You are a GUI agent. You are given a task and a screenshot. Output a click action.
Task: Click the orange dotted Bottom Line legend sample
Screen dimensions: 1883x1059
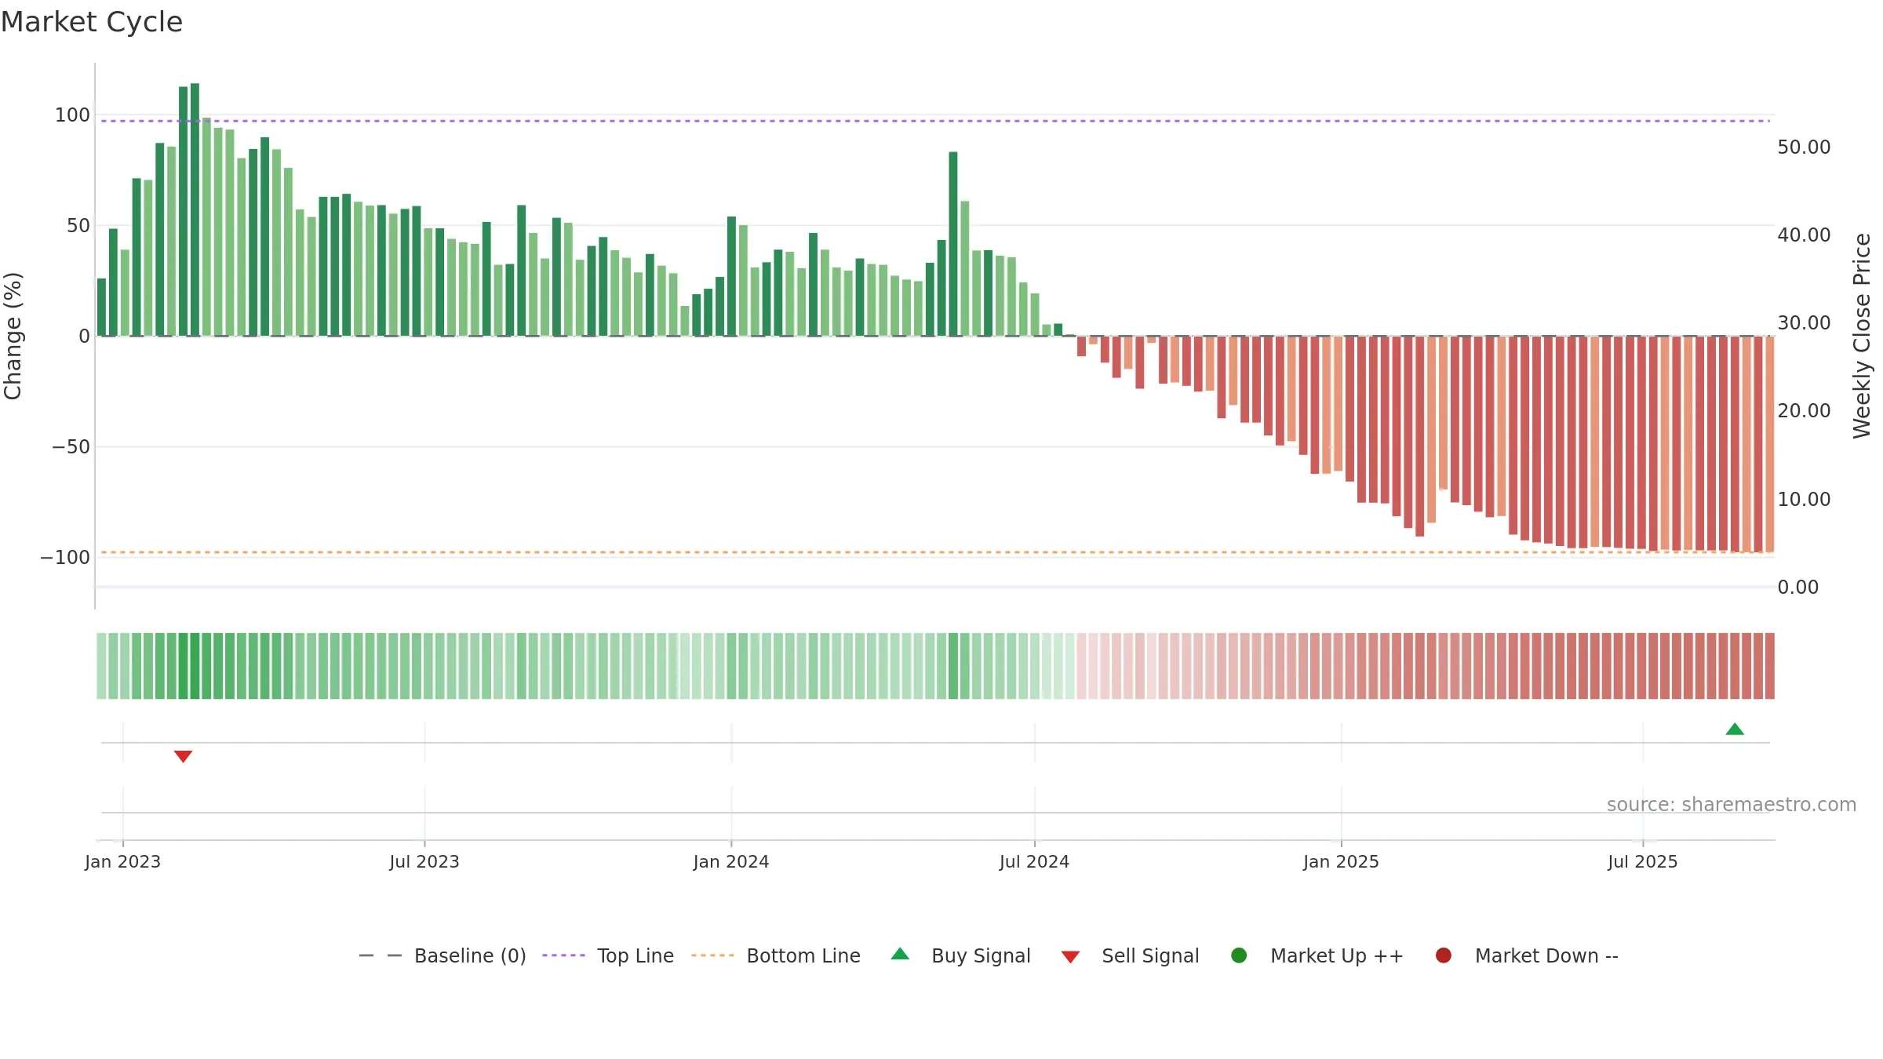pyautogui.click(x=712, y=955)
